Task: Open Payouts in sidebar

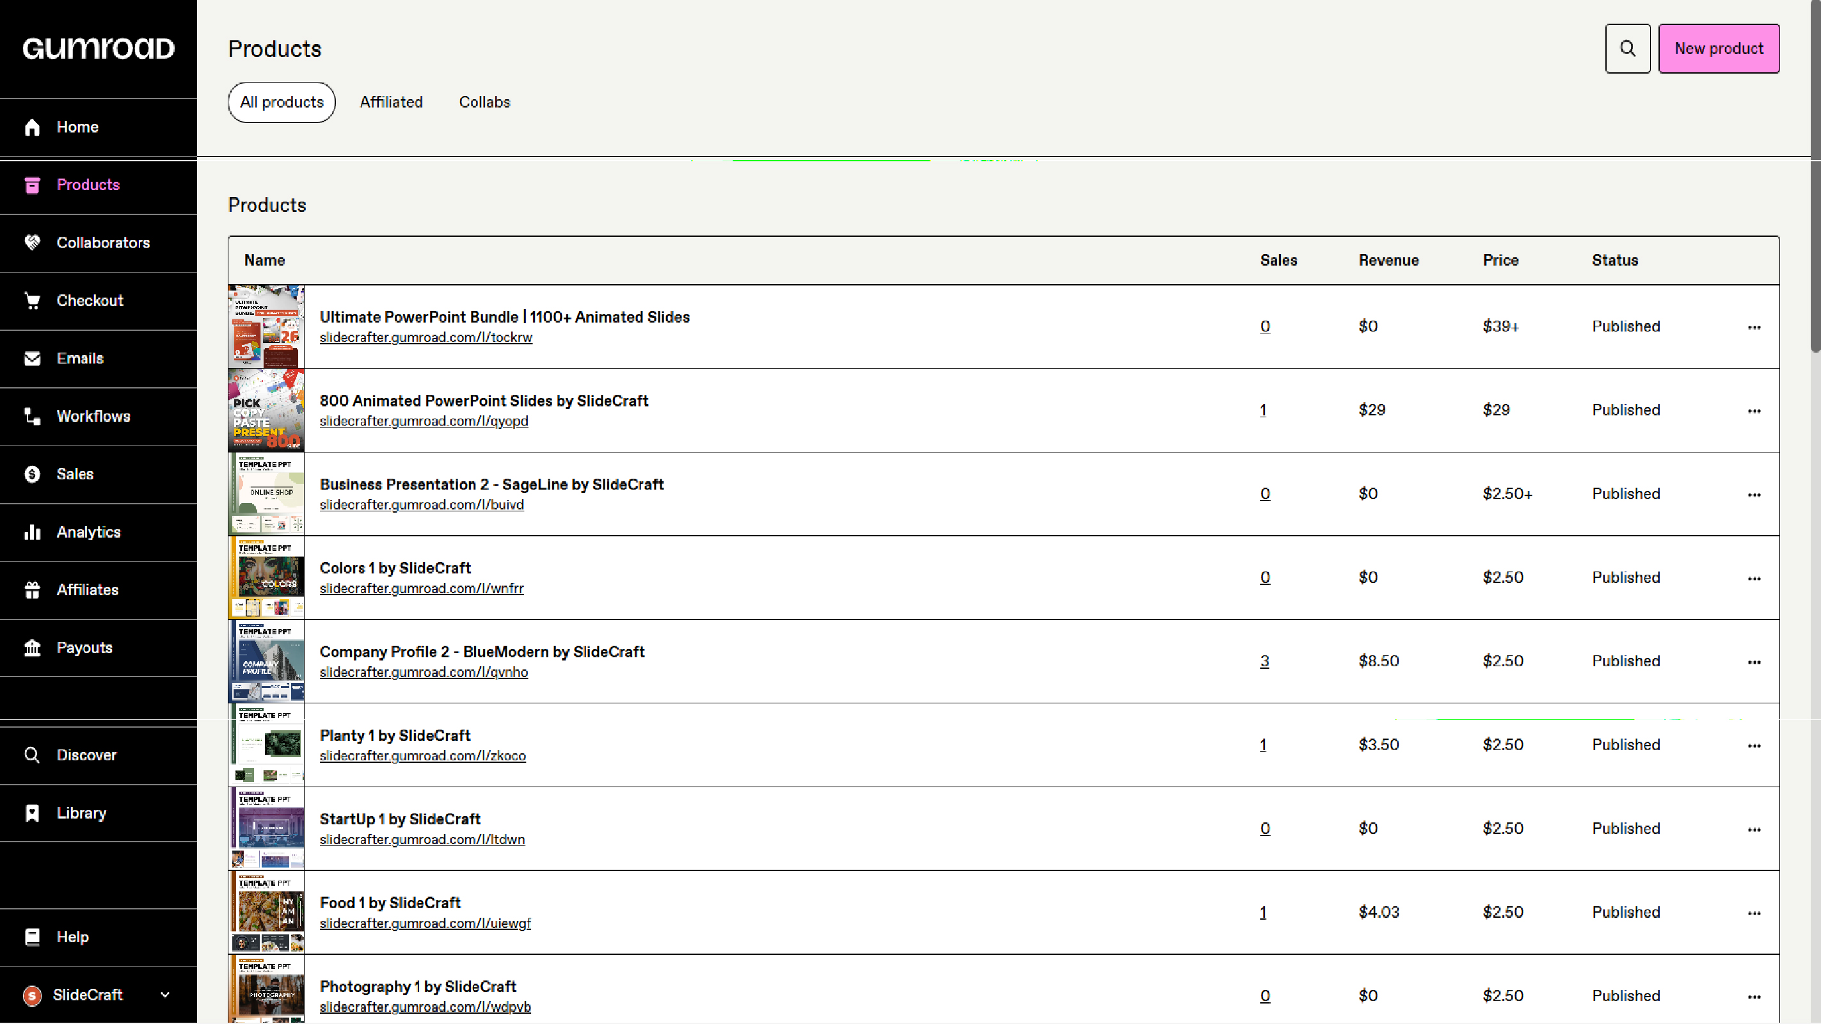Action: pyautogui.click(x=99, y=648)
